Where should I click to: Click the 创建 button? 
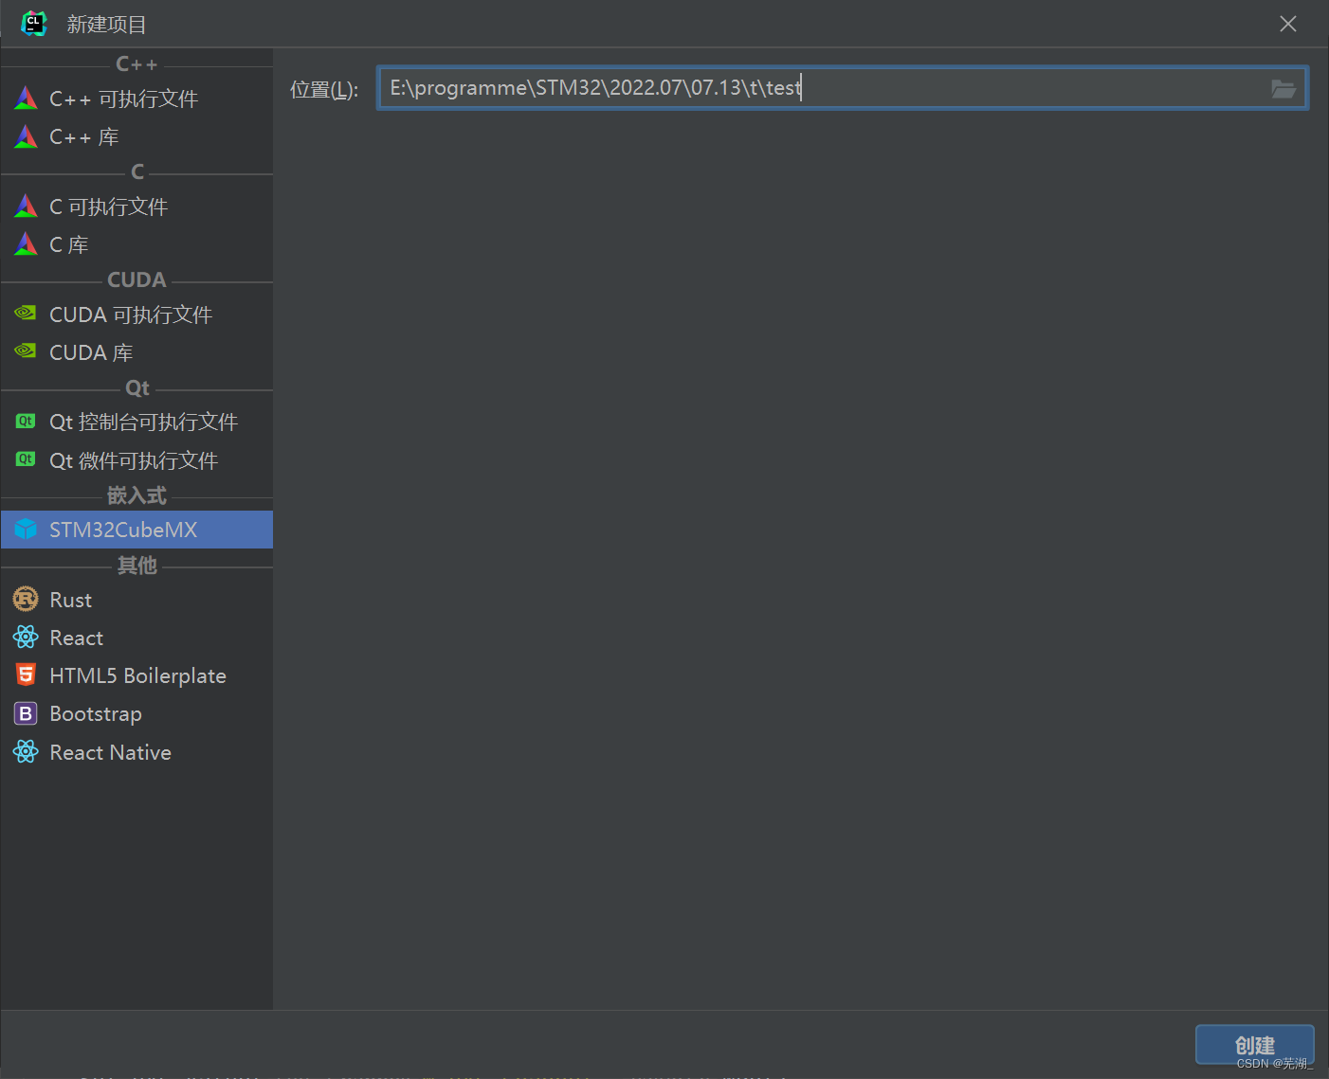click(1254, 1045)
